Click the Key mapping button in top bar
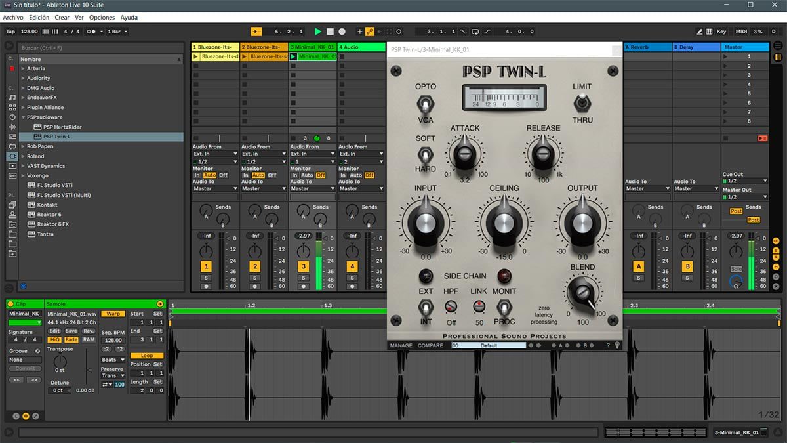787x443 pixels. [721, 32]
